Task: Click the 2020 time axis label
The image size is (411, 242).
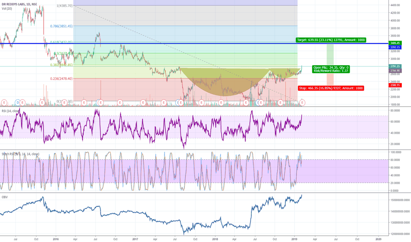Action: [x=378, y=239]
